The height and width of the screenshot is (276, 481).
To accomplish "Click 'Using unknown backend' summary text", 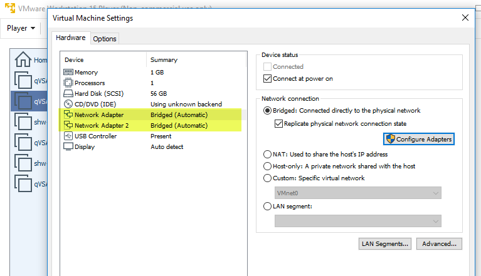I will point(186,105).
